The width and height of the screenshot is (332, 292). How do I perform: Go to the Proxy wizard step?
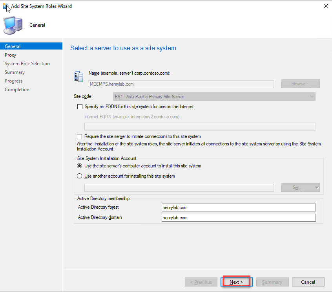pos(11,55)
